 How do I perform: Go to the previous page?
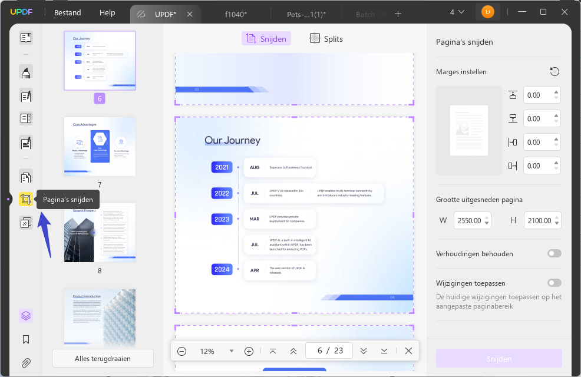coord(293,351)
